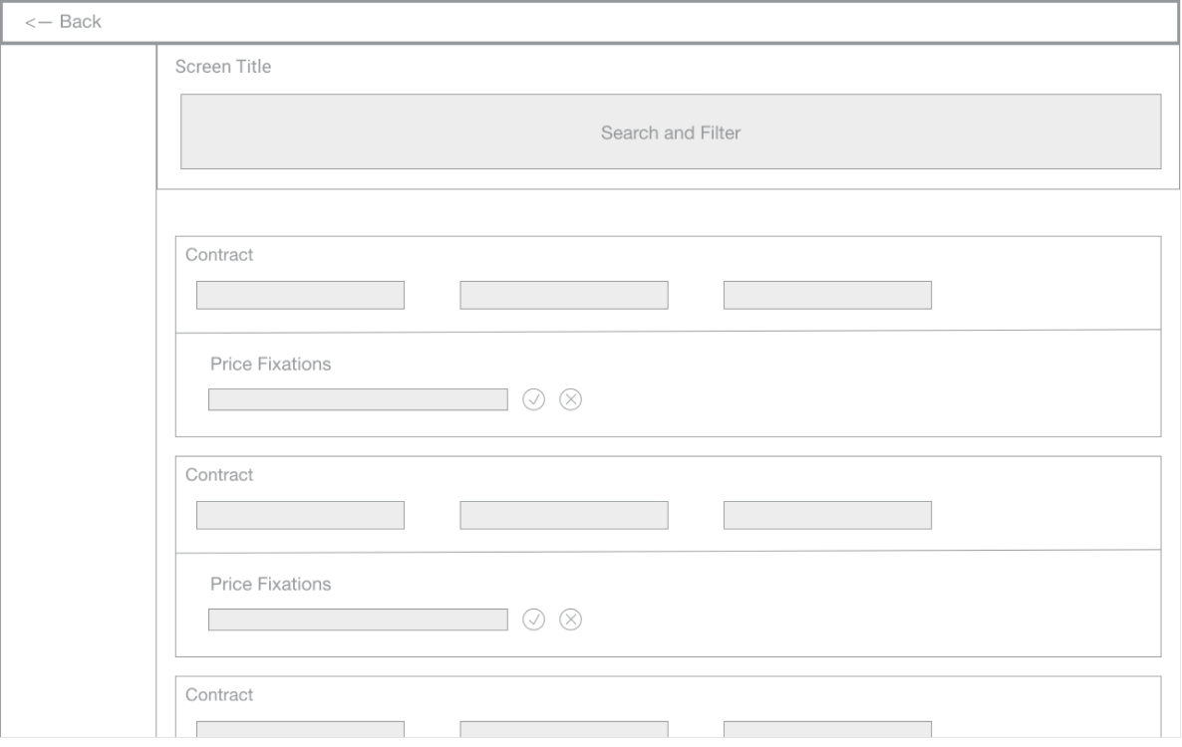Select the middle field in the second Contract card
The image size is (1182, 747).
click(564, 515)
